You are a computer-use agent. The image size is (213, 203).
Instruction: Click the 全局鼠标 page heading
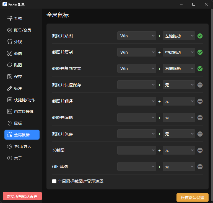point(58,15)
